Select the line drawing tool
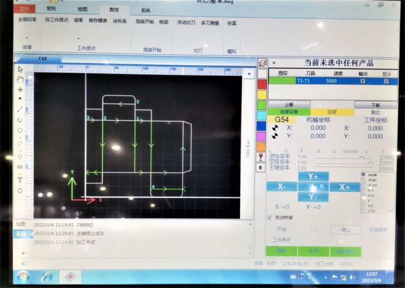The height and width of the screenshot is (288, 405). coord(20,109)
